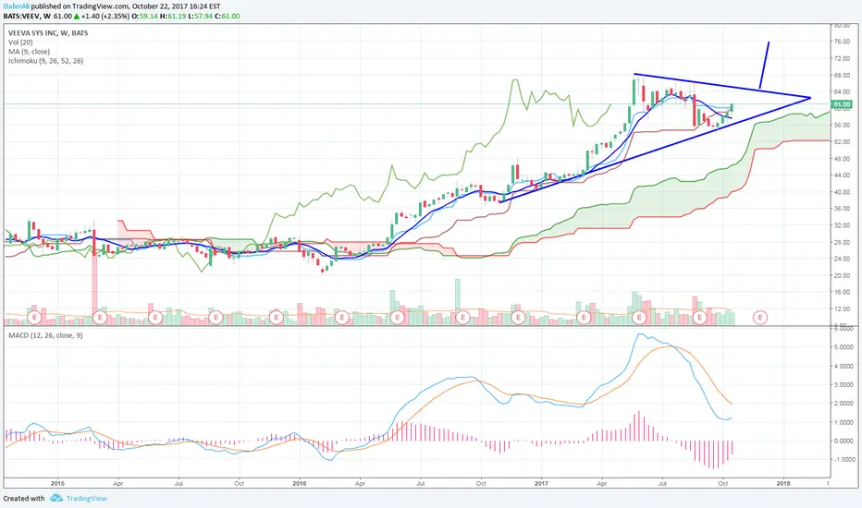Screen dimensions: 862x508
Task: Click the 2017 date label on time axis
Action: tap(541, 484)
